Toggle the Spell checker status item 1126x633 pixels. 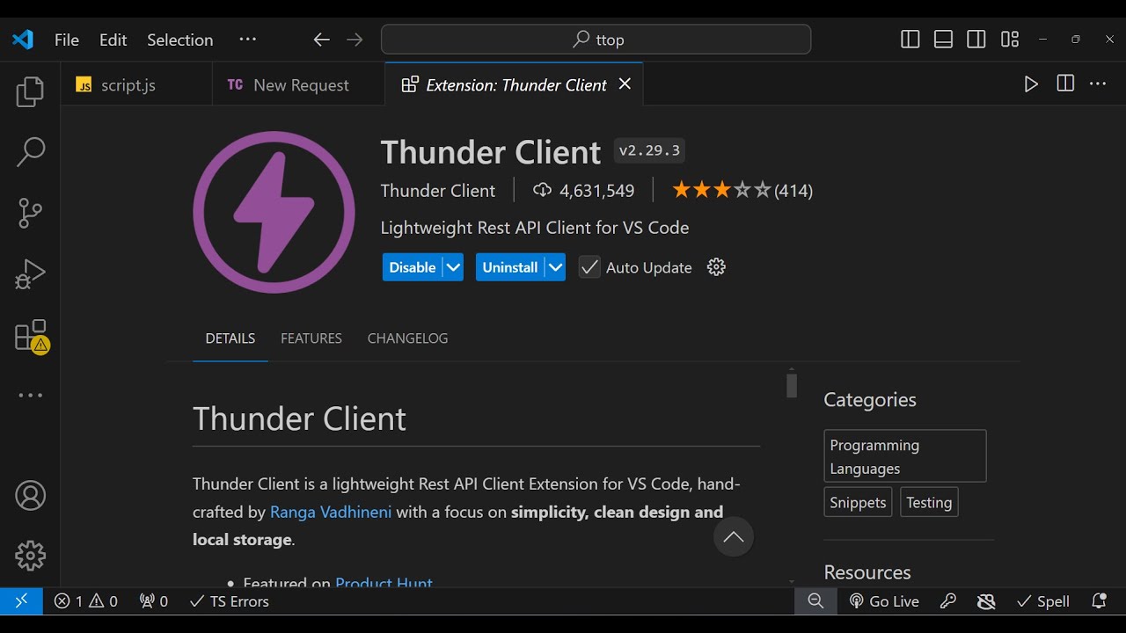click(1043, 601)
